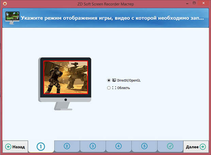211x155 pixels.
Task: Click the Далее next button
Action: pyautogui.click(x=196, y=146)
